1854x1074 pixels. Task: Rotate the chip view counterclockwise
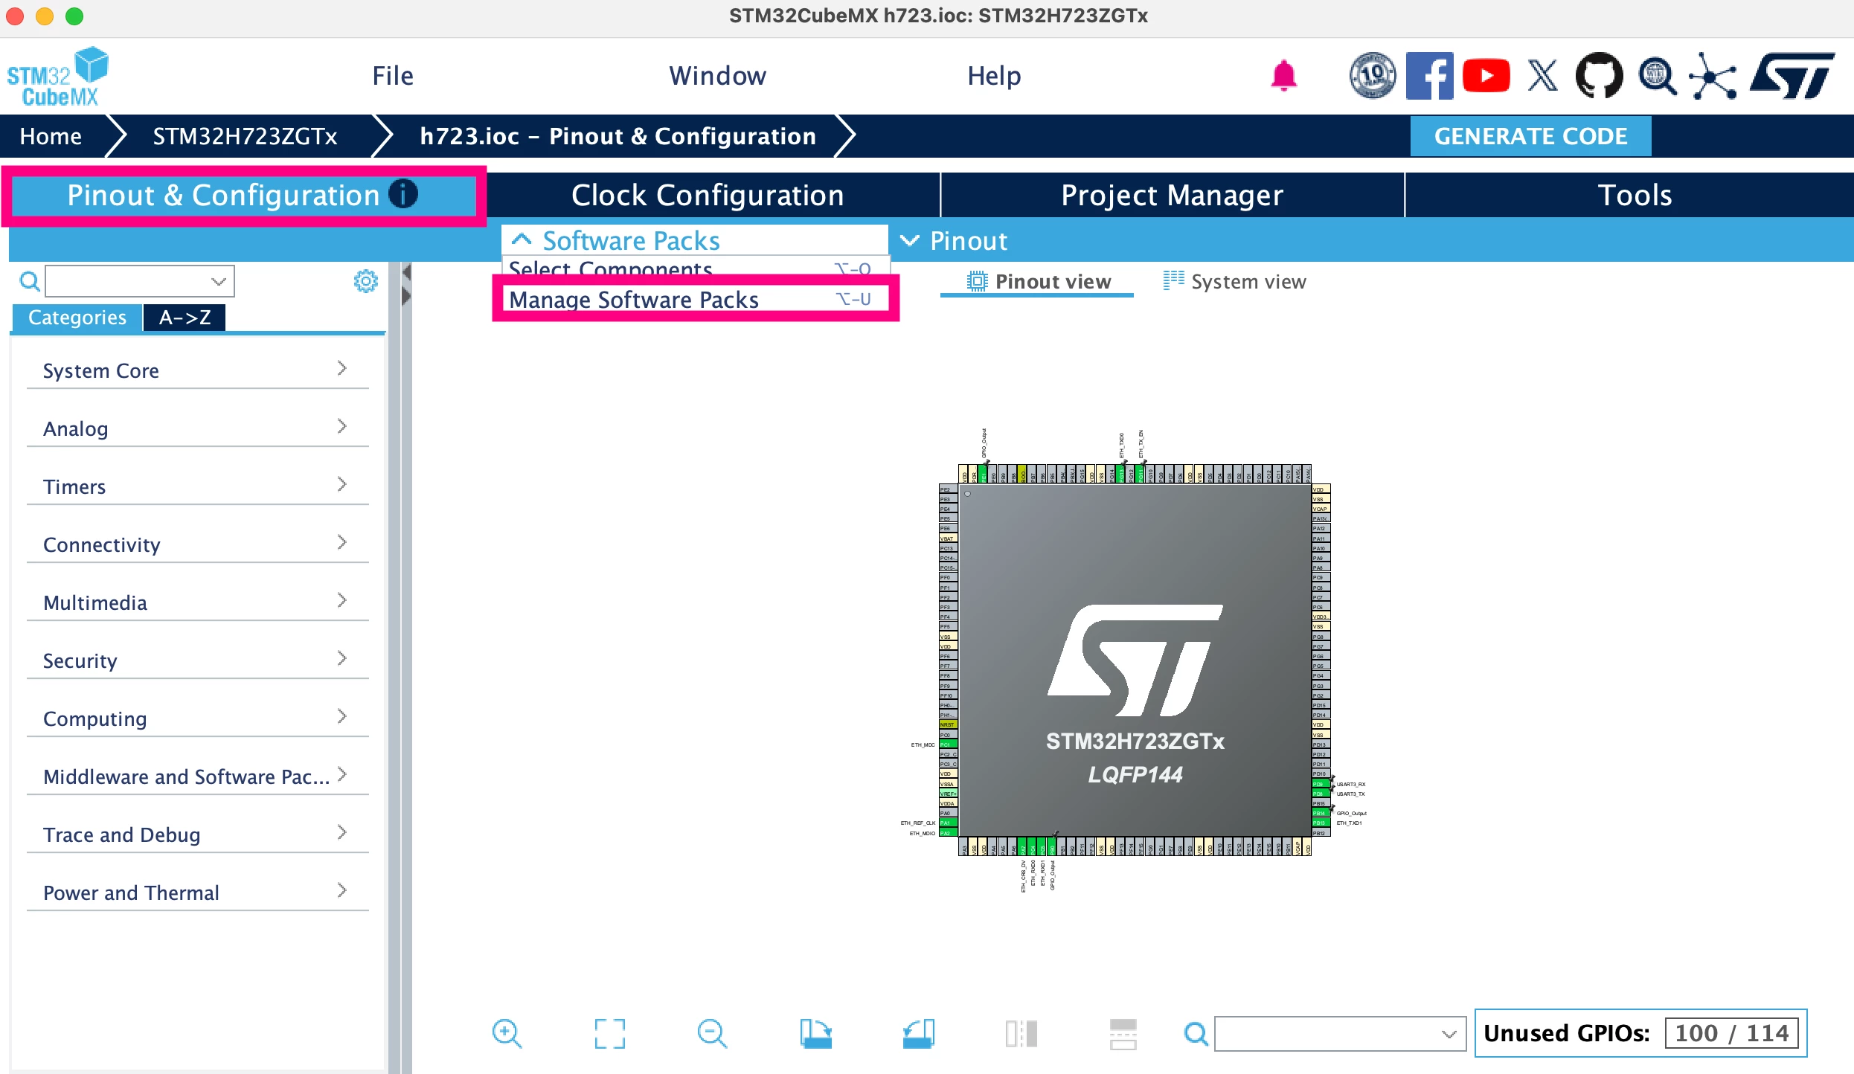919,1033
